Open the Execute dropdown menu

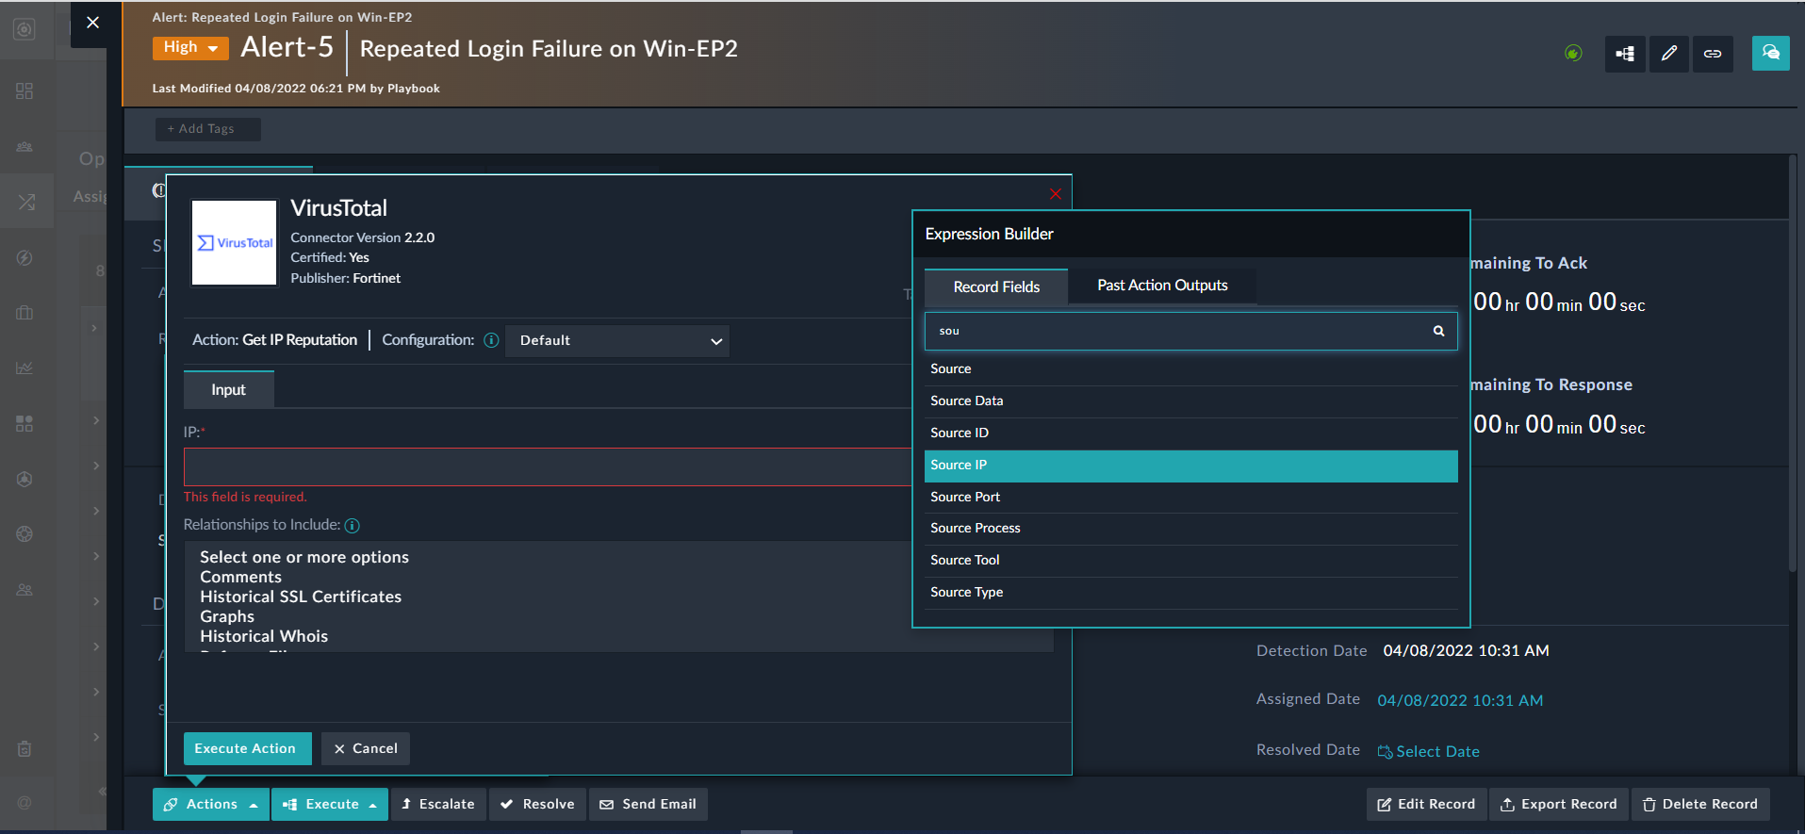[330, 805]
